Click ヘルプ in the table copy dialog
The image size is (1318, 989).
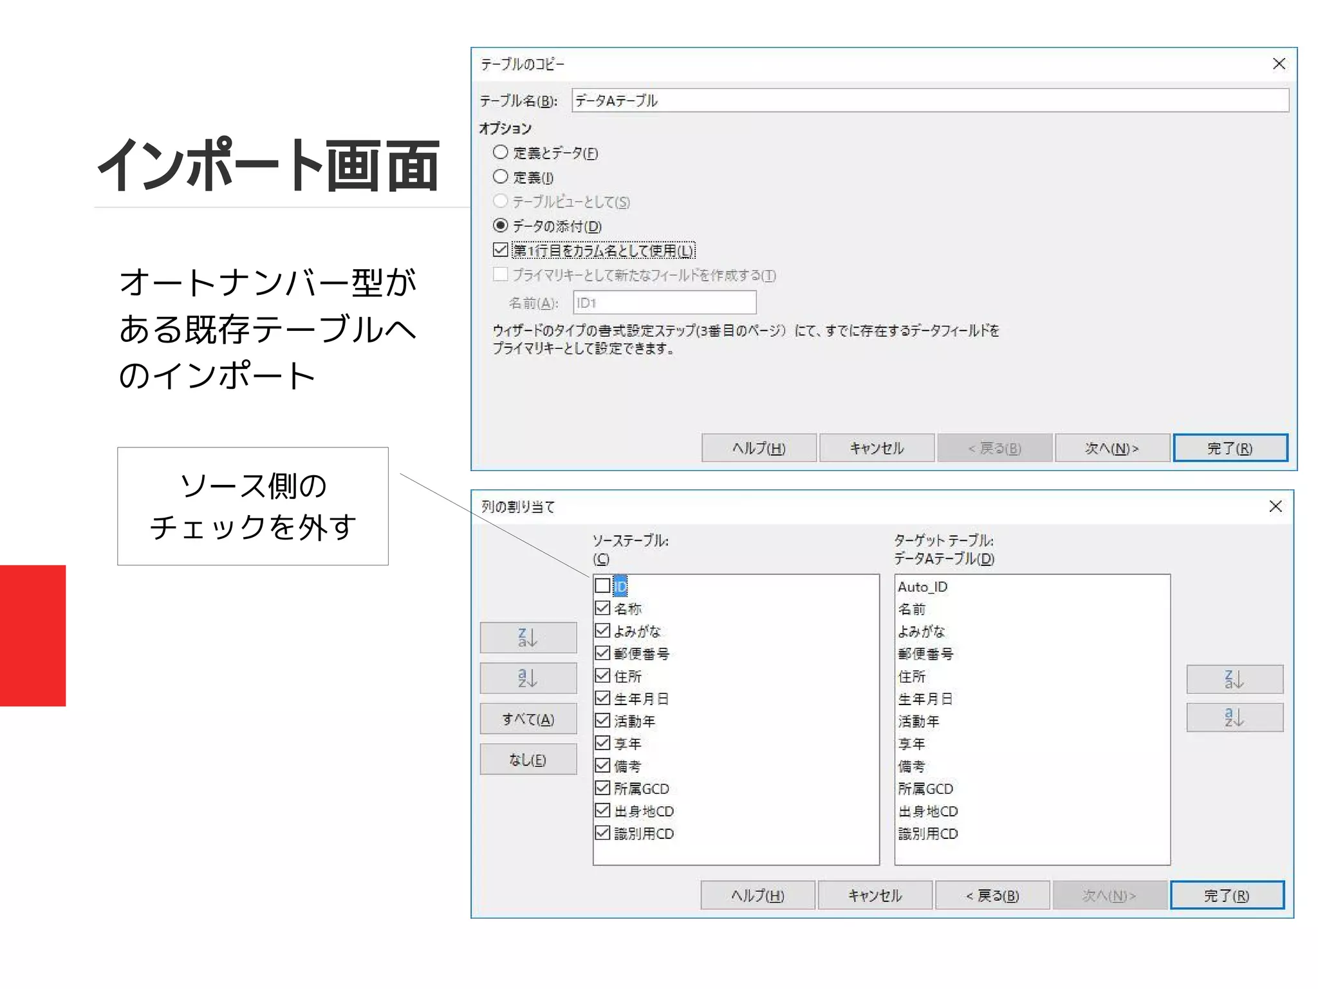(x=759, y=448)
